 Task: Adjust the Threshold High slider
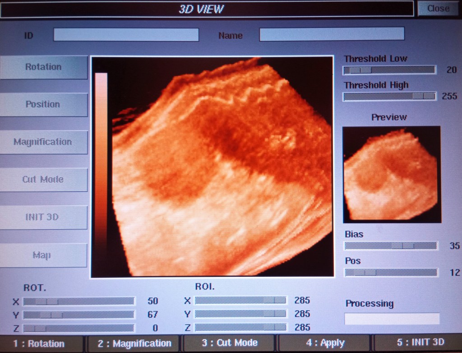[389, 96]
